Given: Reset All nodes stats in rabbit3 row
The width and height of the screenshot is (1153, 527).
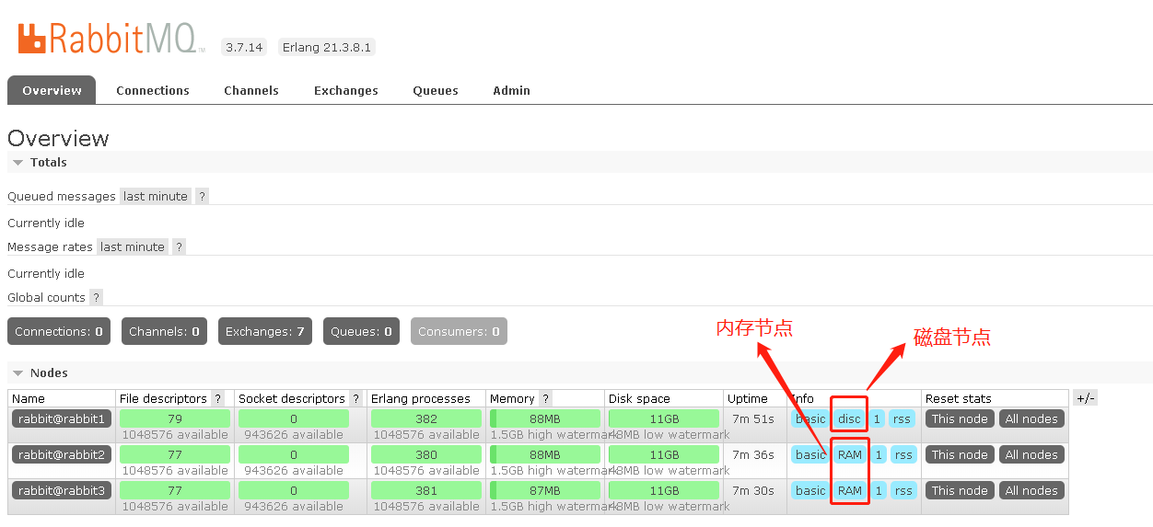Looking at the screenshot, I should tap(1031, 490).
